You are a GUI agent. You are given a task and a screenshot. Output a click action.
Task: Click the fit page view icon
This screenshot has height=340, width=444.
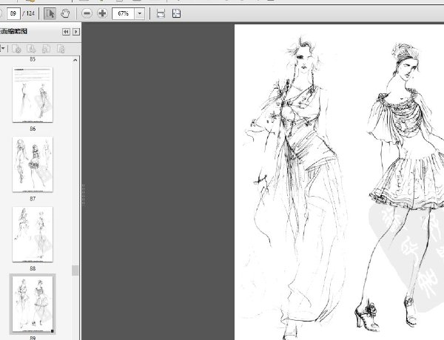coord(176,13)
